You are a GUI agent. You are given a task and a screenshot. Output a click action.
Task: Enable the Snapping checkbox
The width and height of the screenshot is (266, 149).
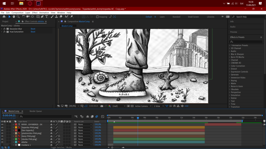[97, 17]
